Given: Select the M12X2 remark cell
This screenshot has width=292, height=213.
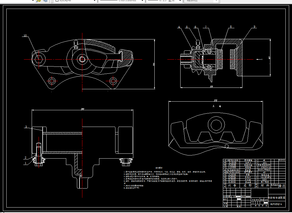Looking at the screenshot, I should [282, 160].
